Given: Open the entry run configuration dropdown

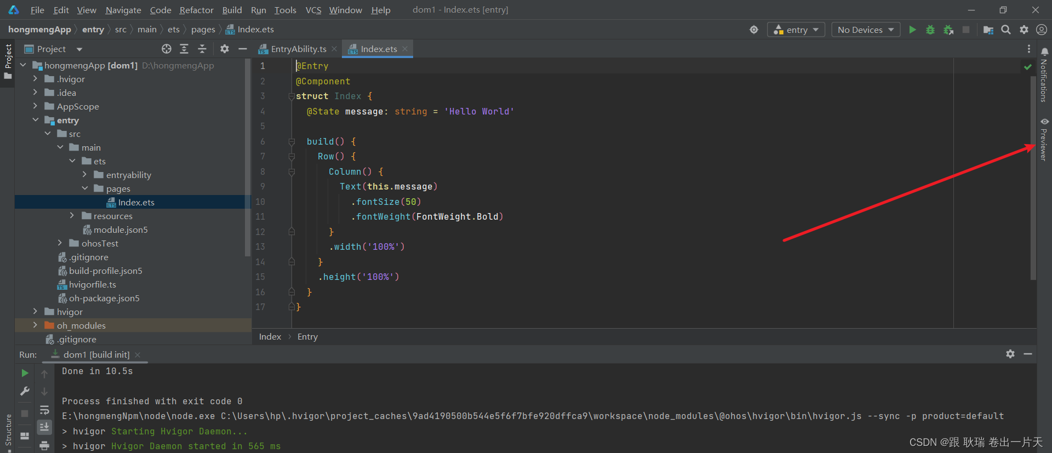Looking at the screenshot, I should click(x=796, y=30).
